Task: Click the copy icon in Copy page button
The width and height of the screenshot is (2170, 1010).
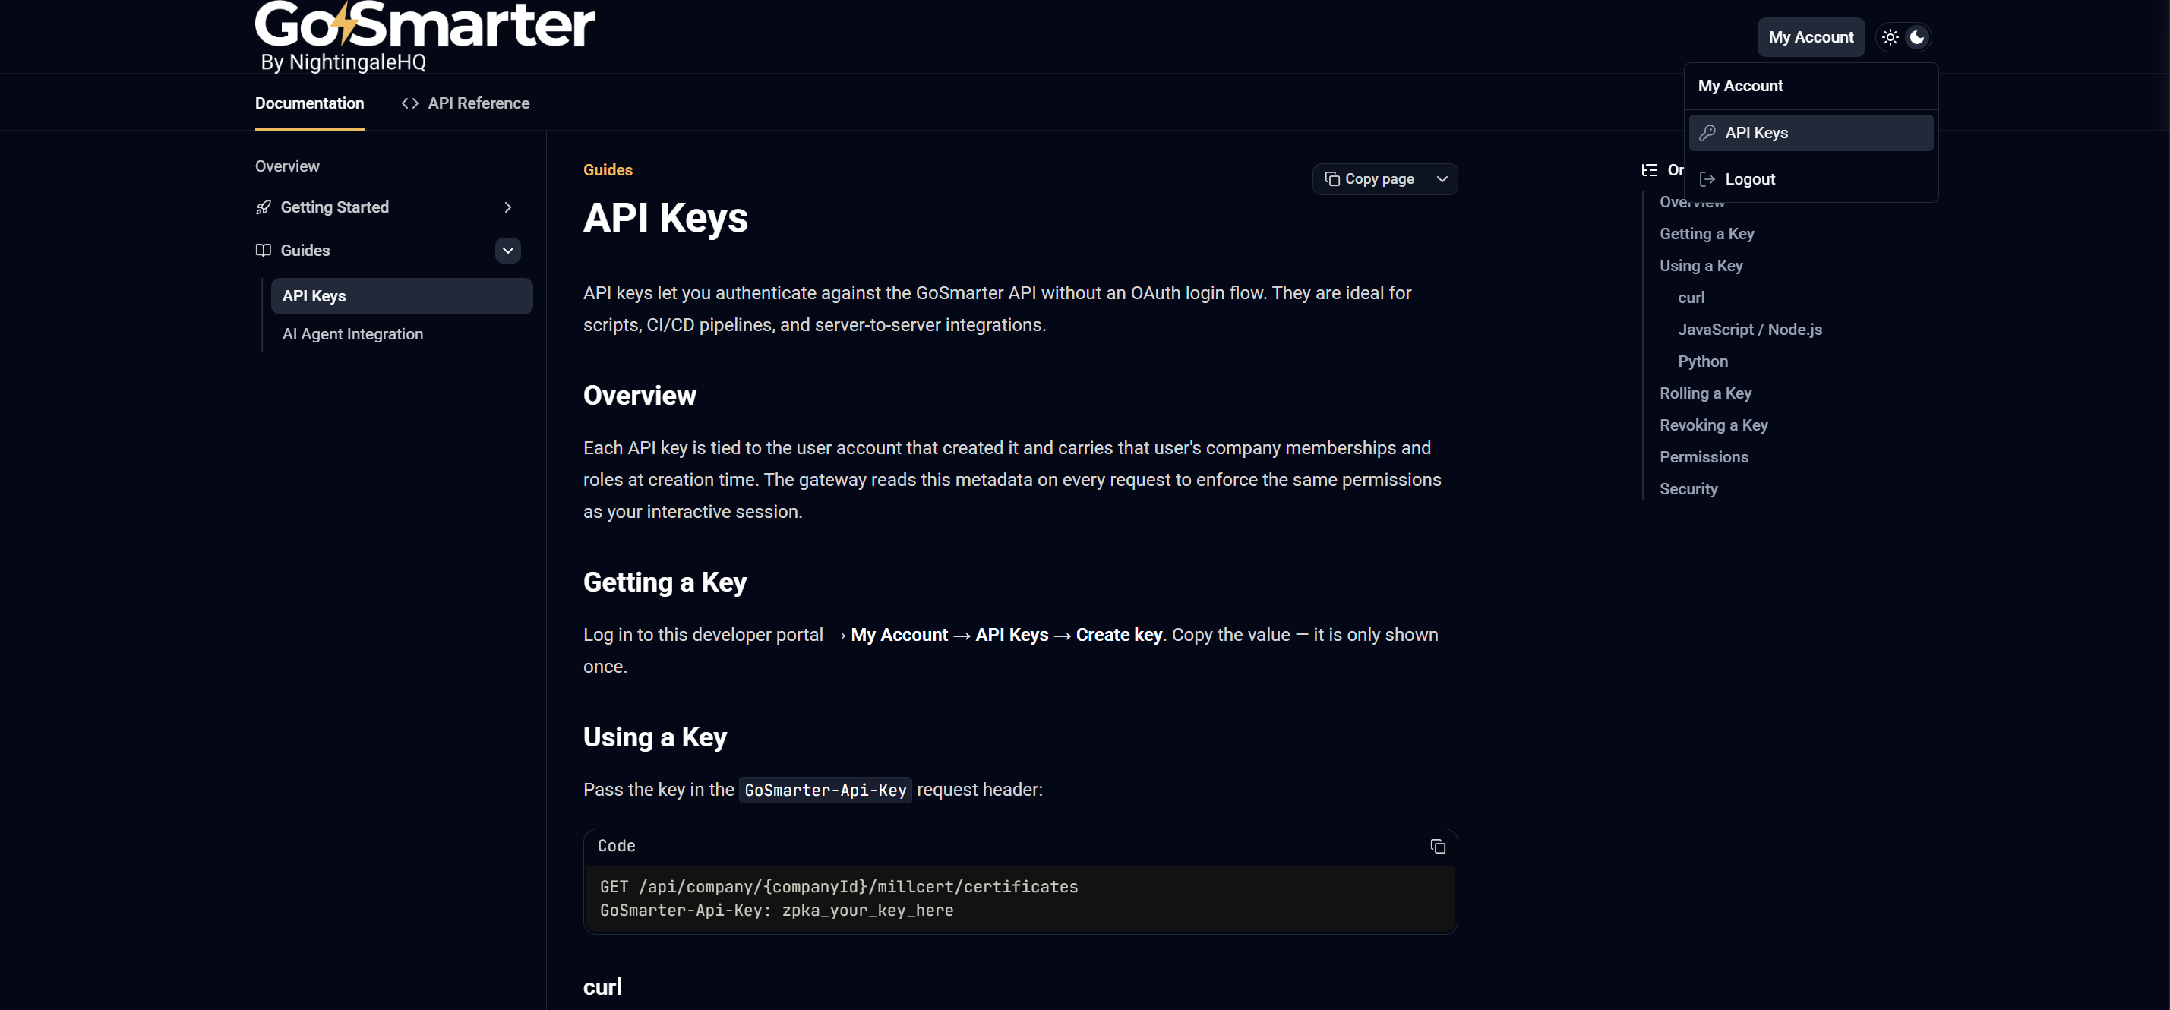Action: click(x=1333, y=179)
